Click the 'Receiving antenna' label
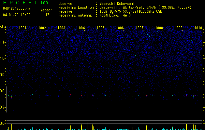Screen dimensions: 205x130 tap(75, 15)
